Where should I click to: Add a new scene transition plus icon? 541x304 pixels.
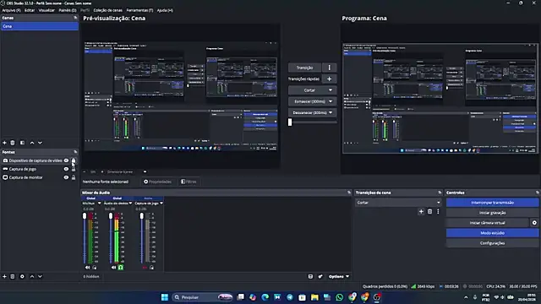point(421,212)
